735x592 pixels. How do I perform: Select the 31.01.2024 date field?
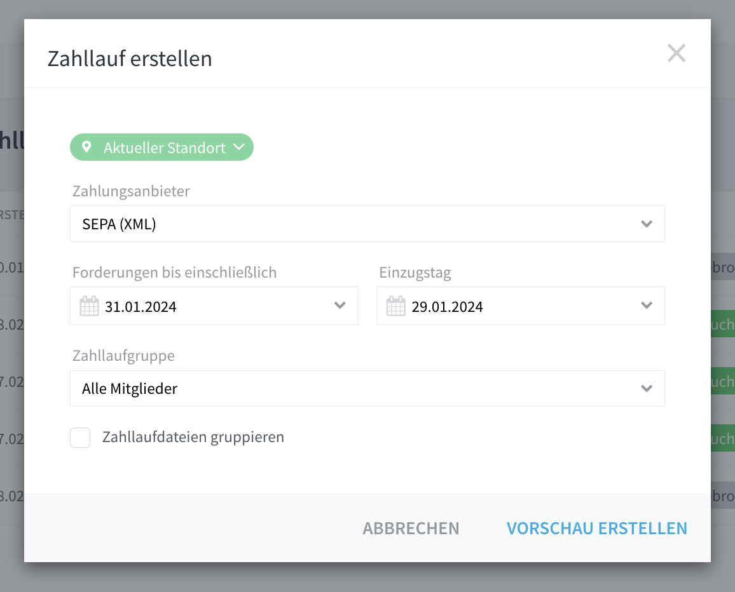click(214, 306)
